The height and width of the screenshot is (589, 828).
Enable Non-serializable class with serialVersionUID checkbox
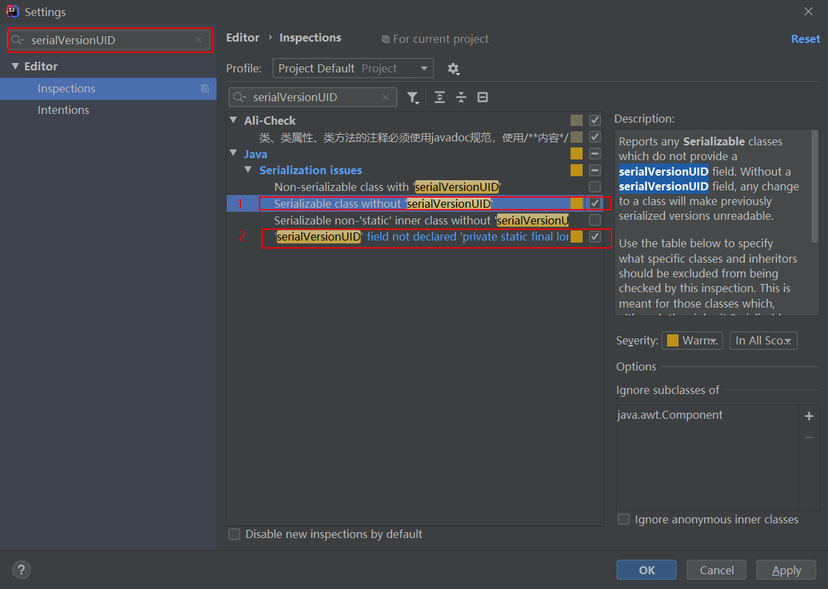pyautogui.click(x=595, y=187)
